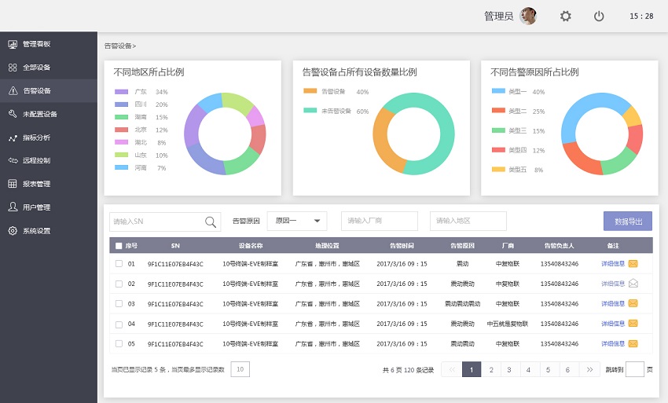Go to page 4 in pagination
This screenshot has height=403, width=668.
pyautogui.click(x=528, y=369)
